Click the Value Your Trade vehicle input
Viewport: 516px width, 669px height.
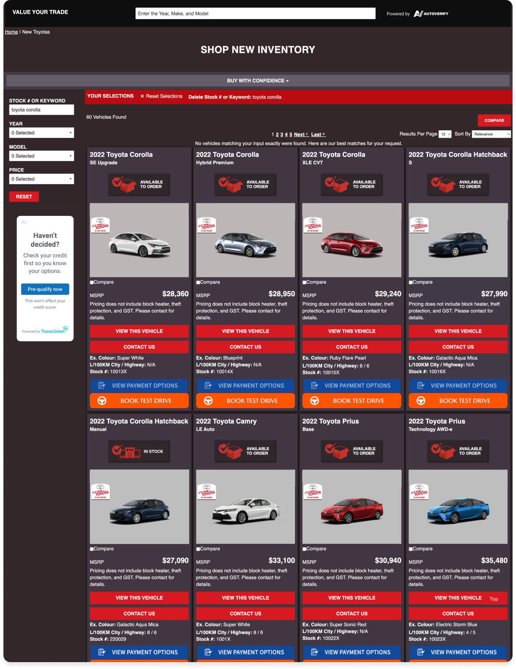point(255,13)
